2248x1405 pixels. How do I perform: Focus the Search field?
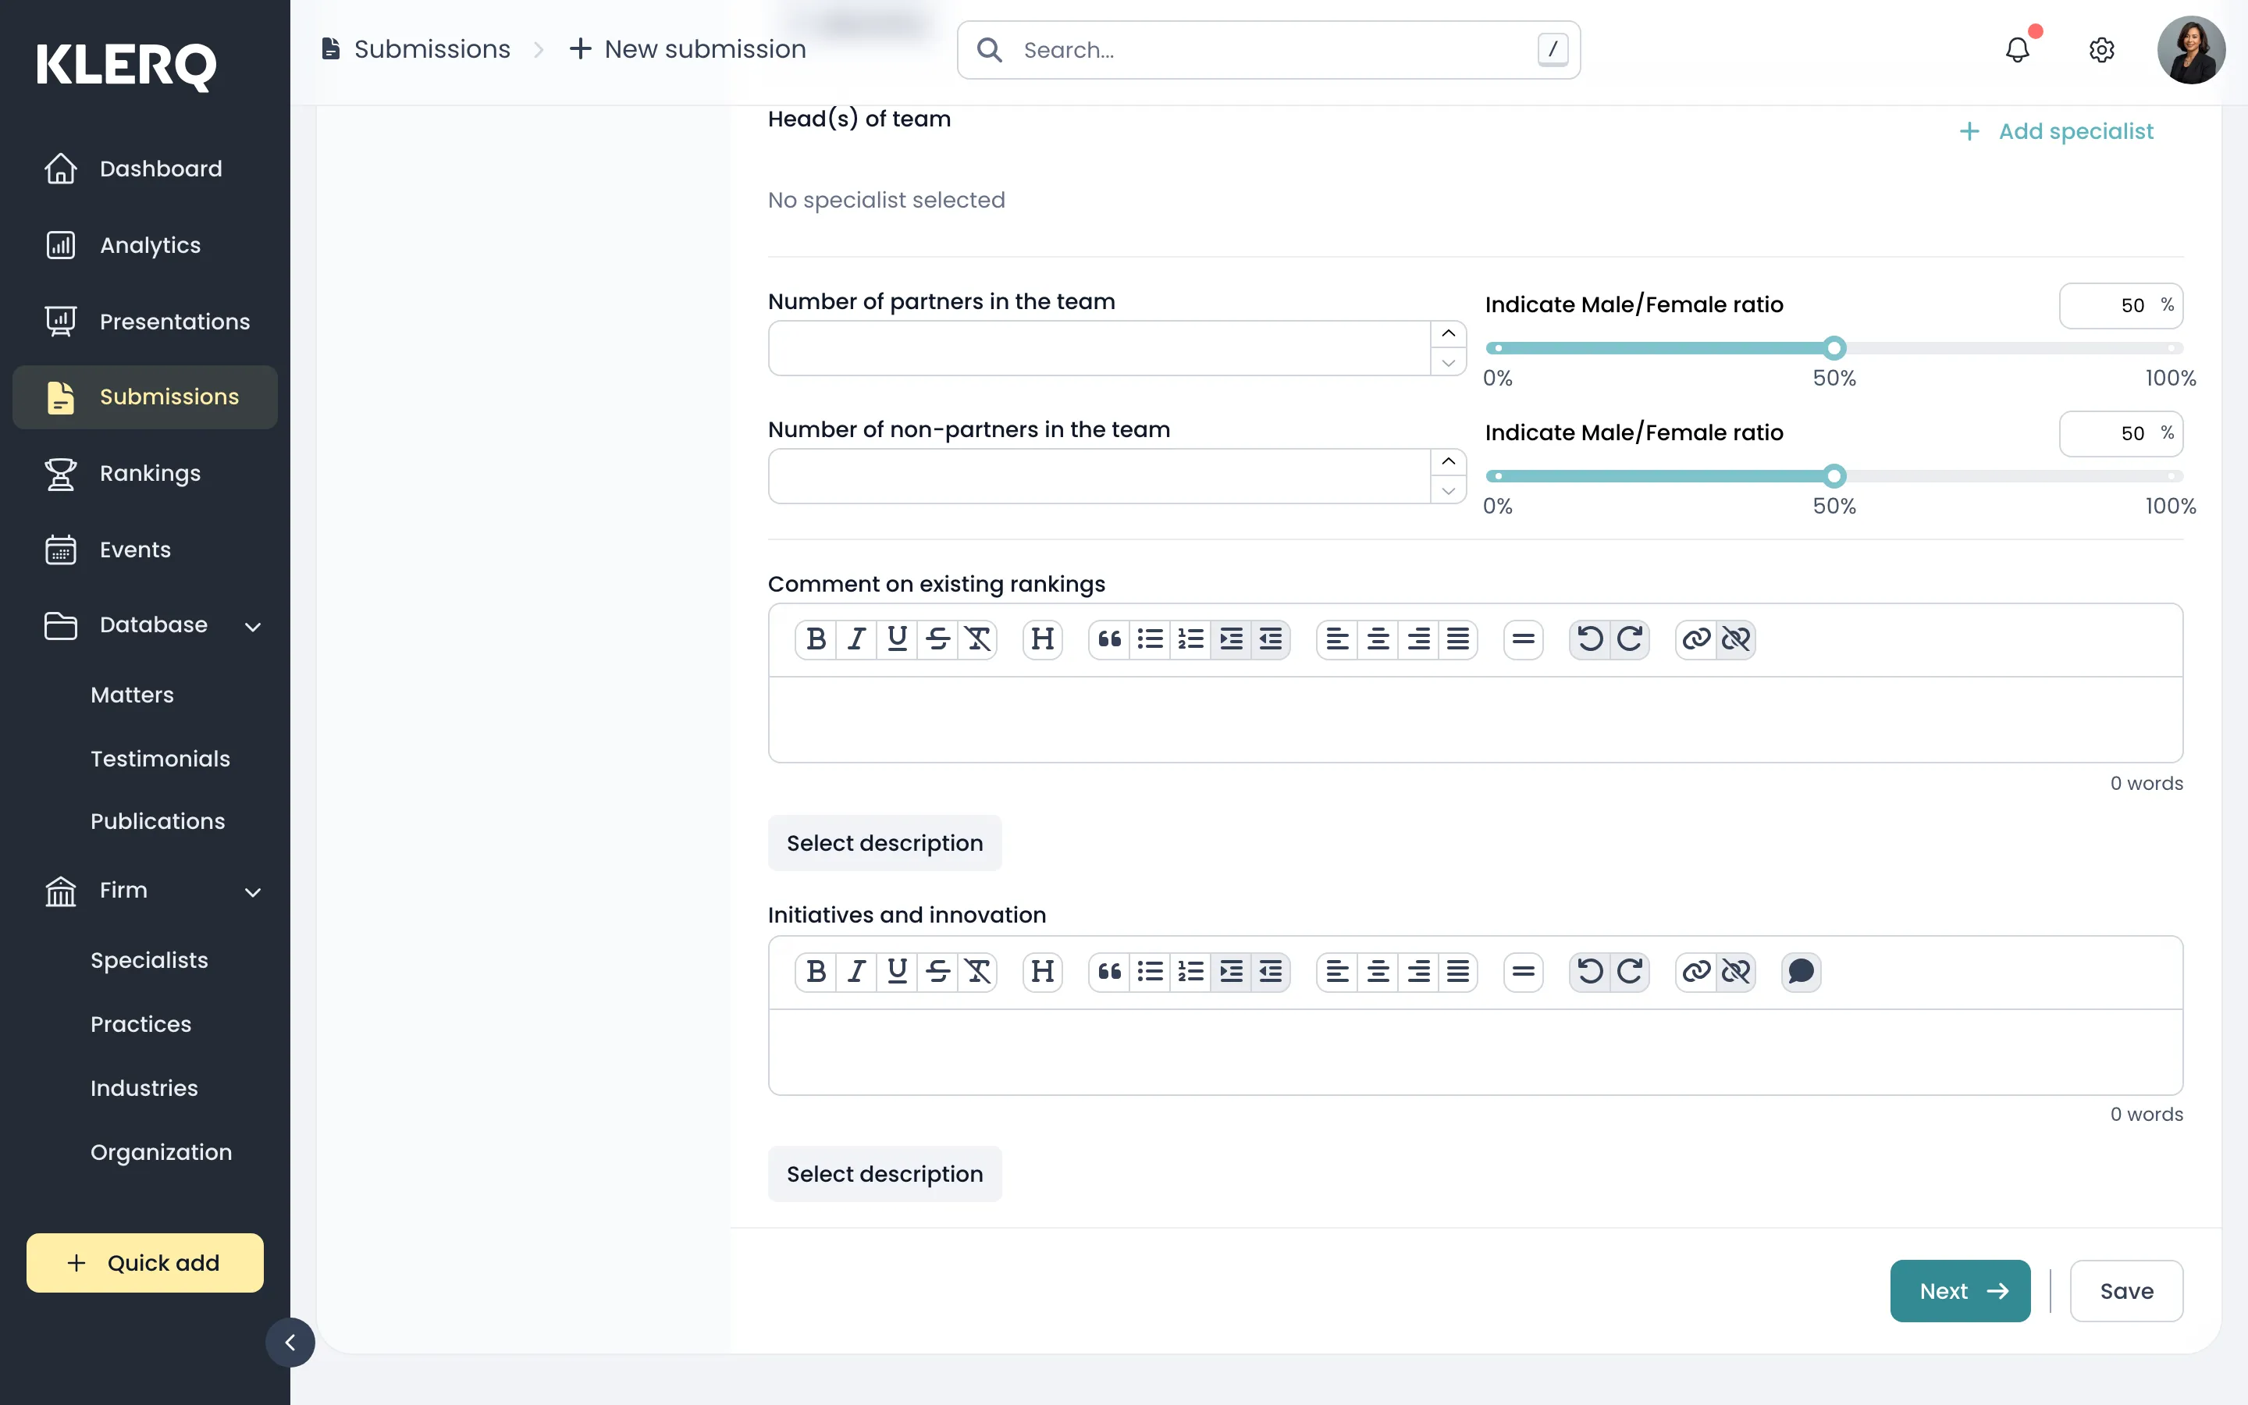1269,50
